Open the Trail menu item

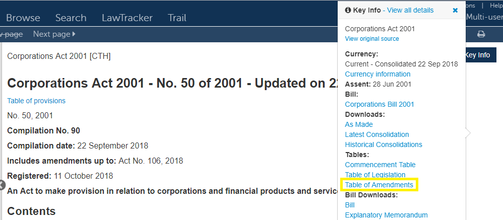pyautogui.click(x=177, y=18)
